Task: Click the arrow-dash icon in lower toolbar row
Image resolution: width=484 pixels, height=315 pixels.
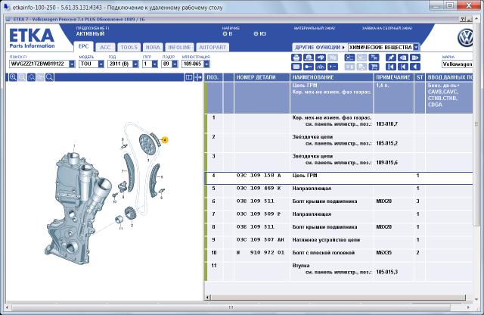Action: point(333,67)
